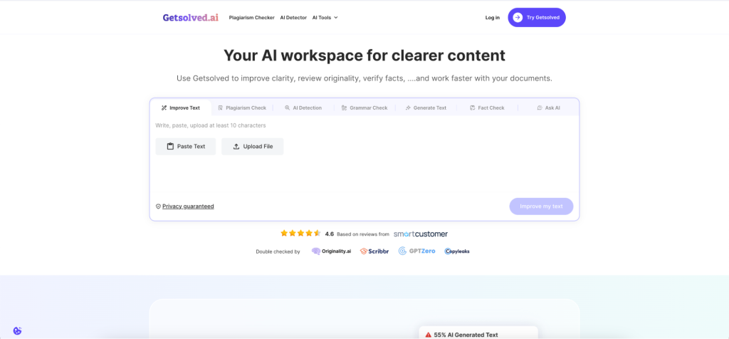This screenshot has width=729, height=339.
Task: Click the Upload File button
Action: coord(253,147)
